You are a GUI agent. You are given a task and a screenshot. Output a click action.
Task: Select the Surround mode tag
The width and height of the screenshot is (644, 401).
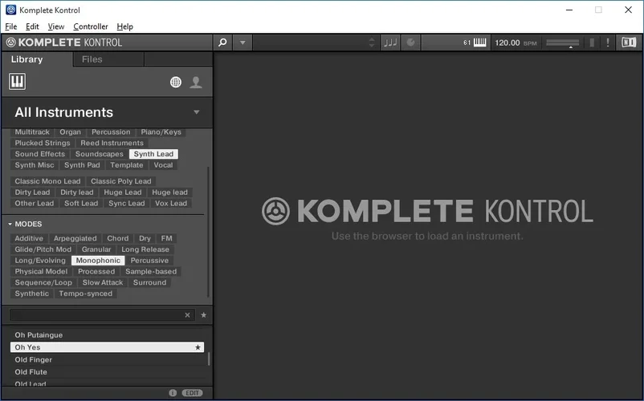[149, 283]
